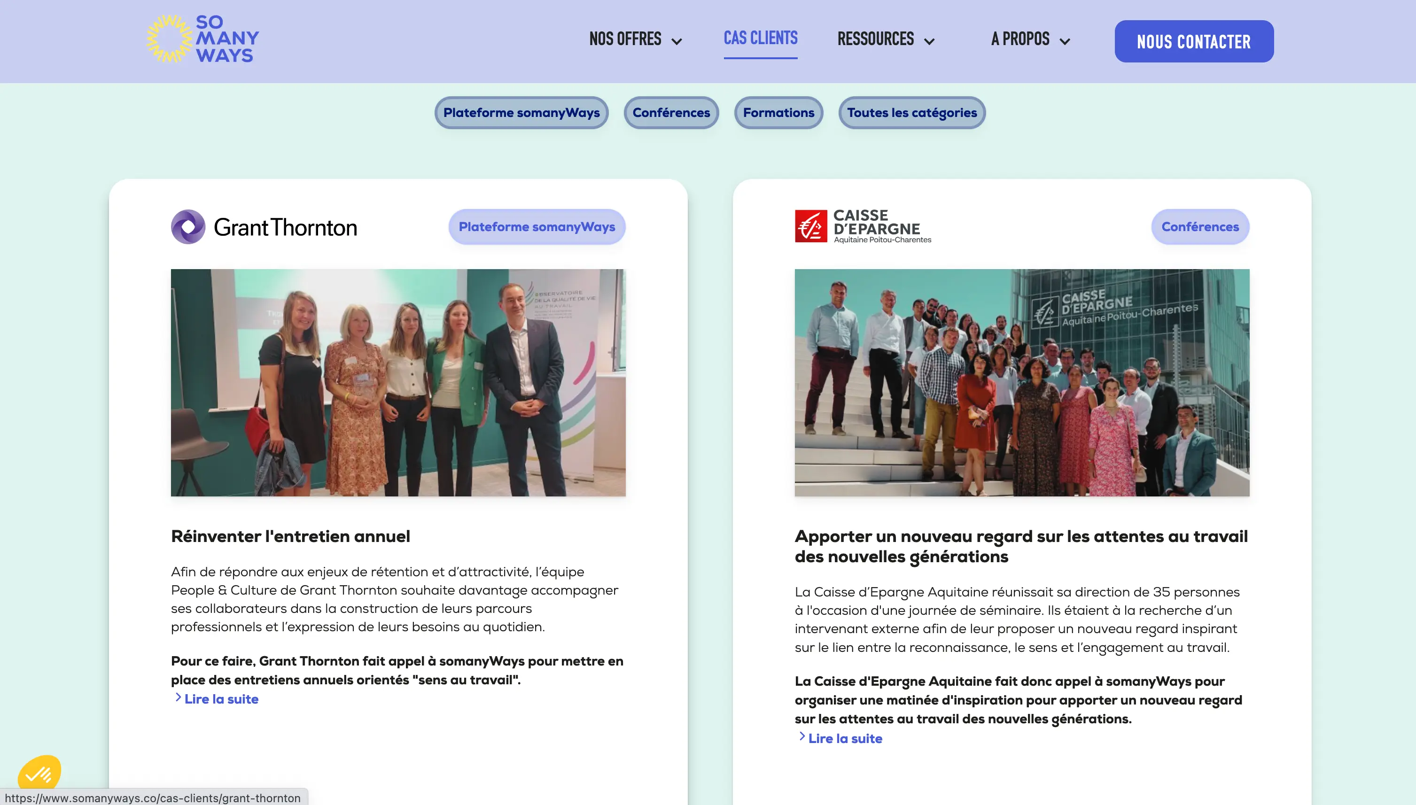Expand the Nos Offres dropdown arrow
The width and height of the screenshot is (1416, 805).
[676, 41]
